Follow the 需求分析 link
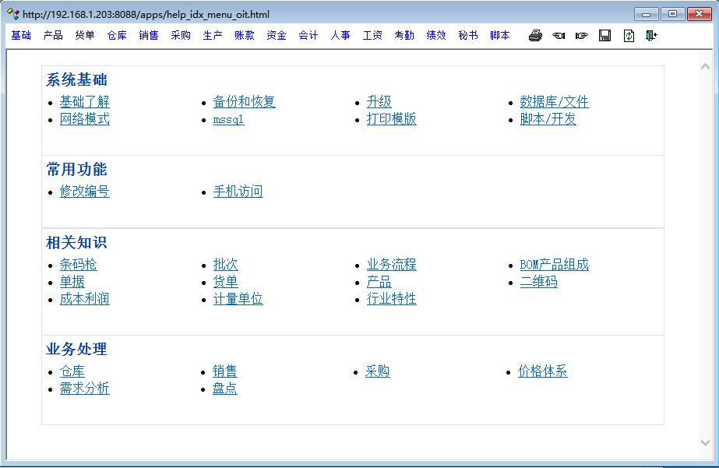This screenshot has width=719, height=468. click(x=84, y=389)
